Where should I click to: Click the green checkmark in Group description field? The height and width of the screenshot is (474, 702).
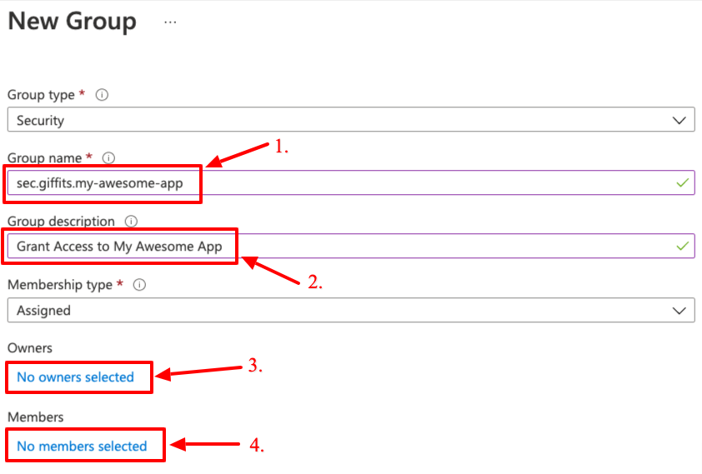point(683,247)
